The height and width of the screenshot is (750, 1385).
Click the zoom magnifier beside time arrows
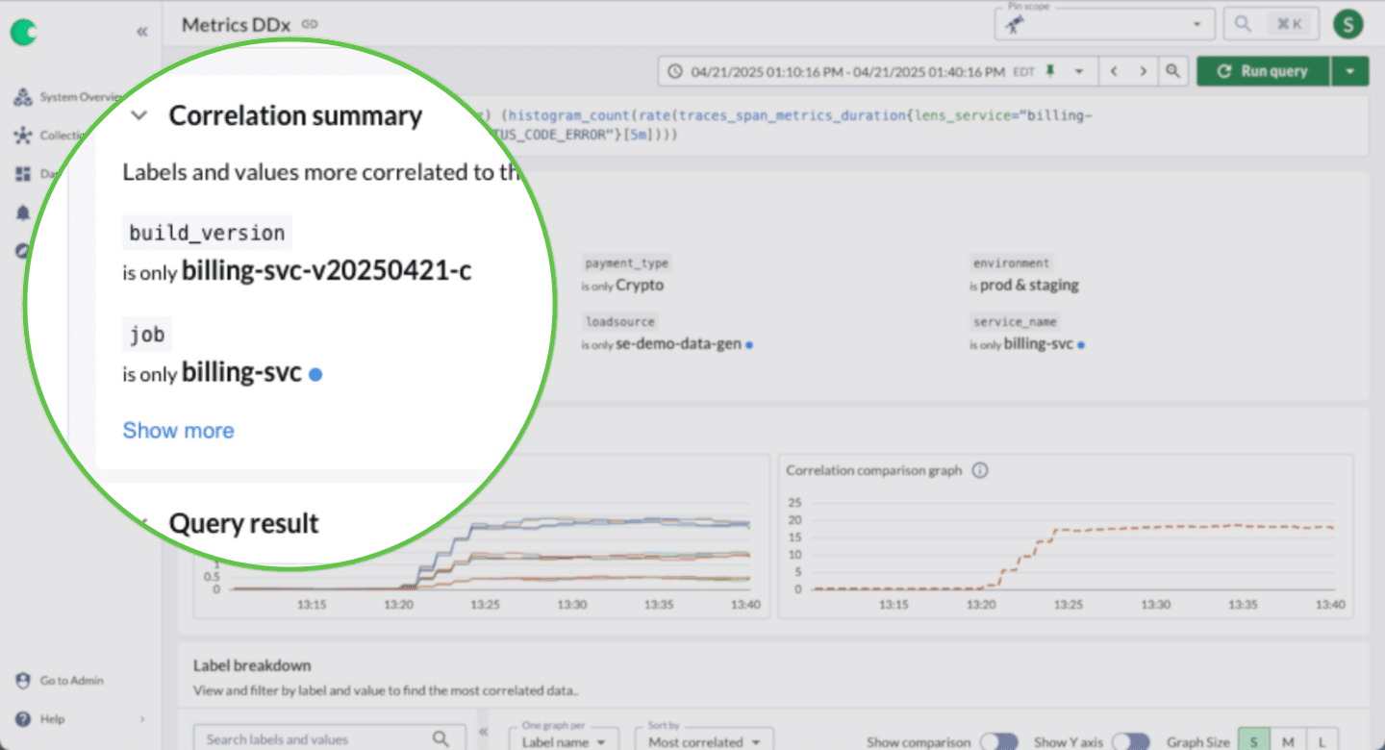1172,71
